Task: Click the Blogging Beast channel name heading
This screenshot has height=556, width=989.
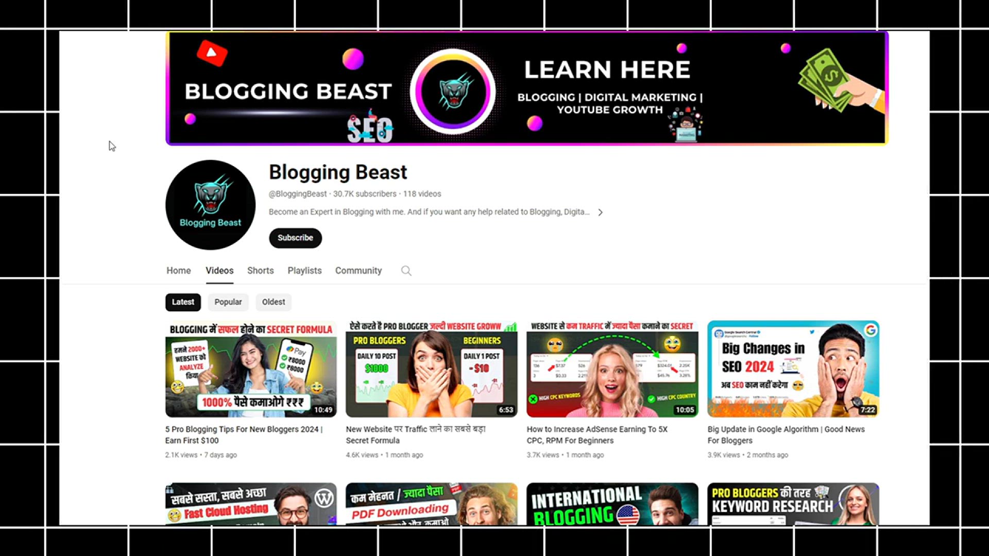Action: tap(338, 172)
